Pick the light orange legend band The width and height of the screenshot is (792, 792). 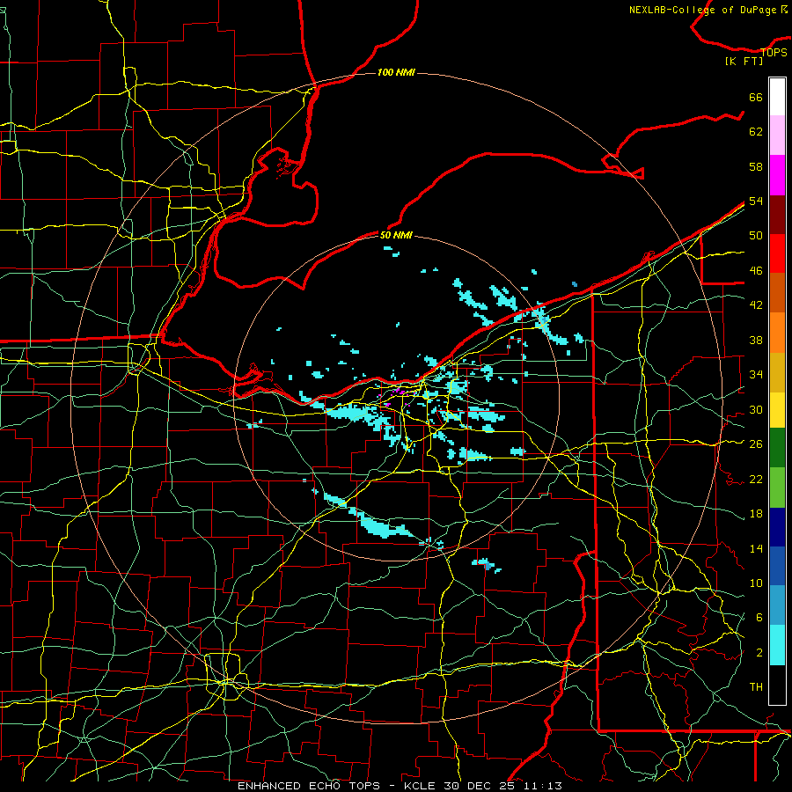(777, 333)
